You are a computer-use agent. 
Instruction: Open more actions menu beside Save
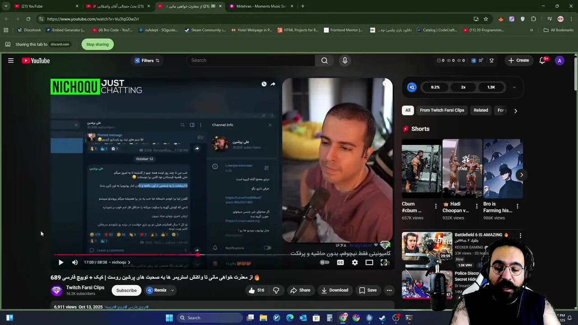389,290
